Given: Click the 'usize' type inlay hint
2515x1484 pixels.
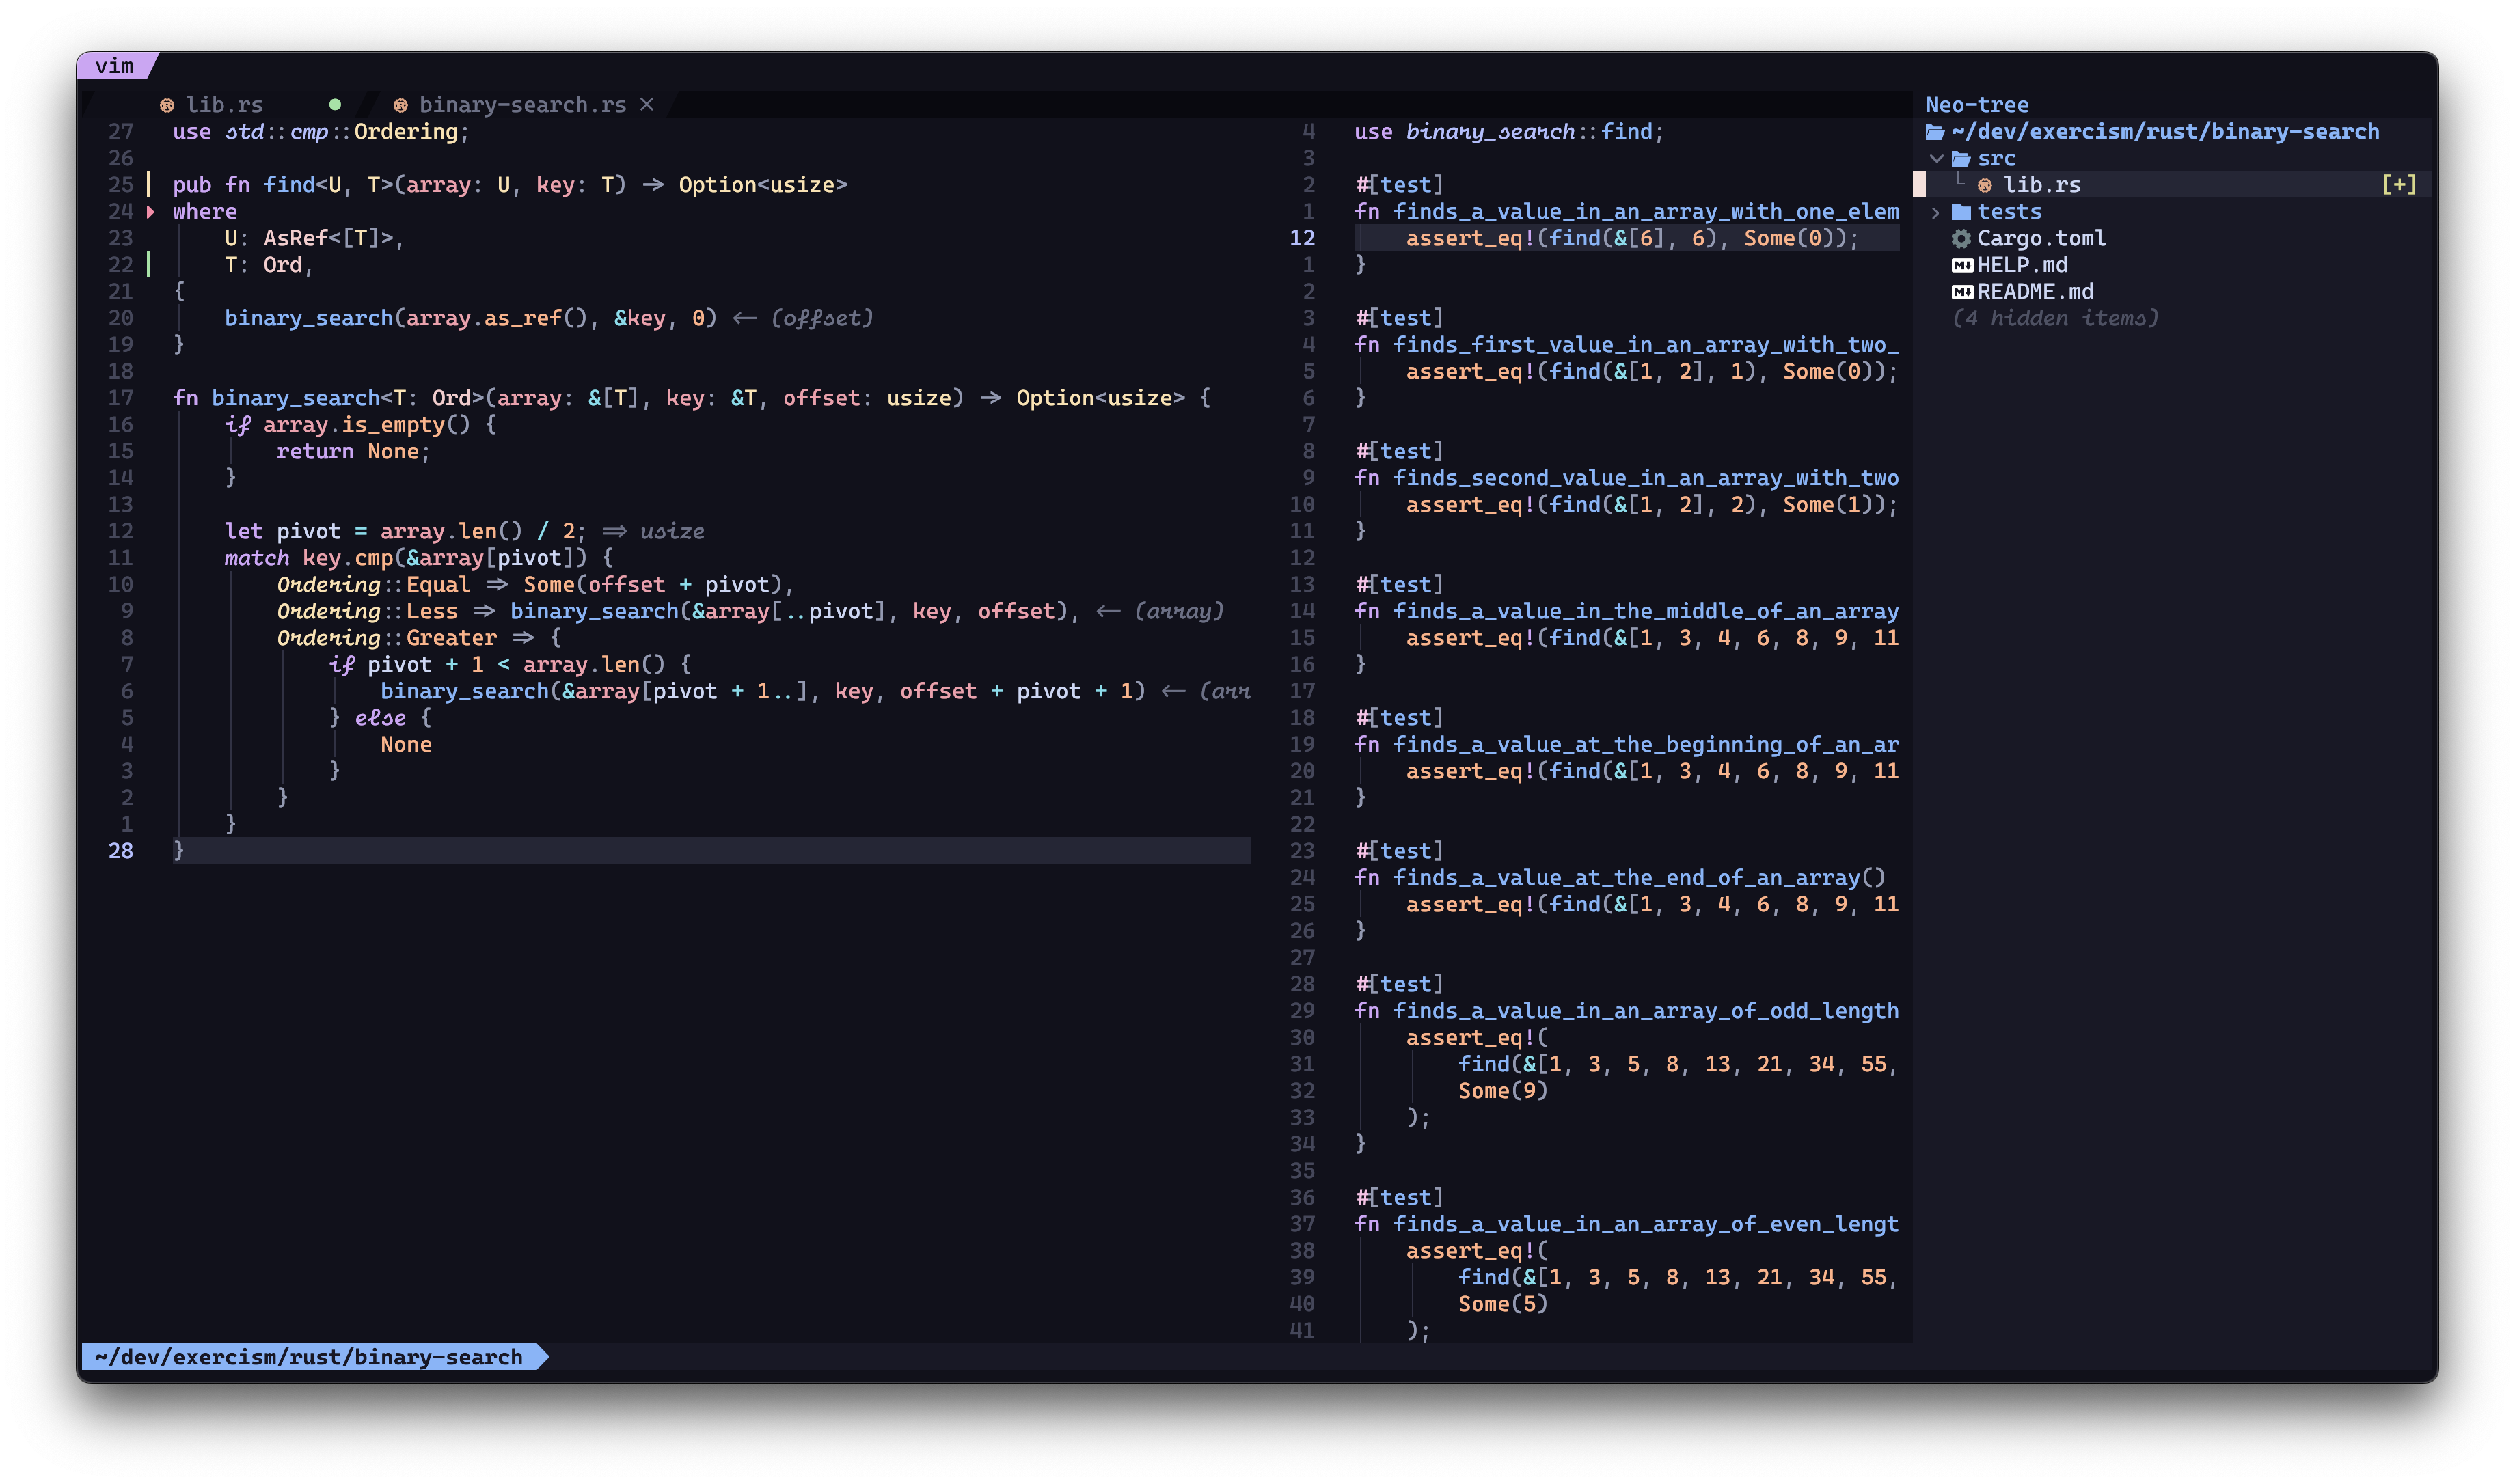Looking at the screenshot, I should [x=672, y=531].
